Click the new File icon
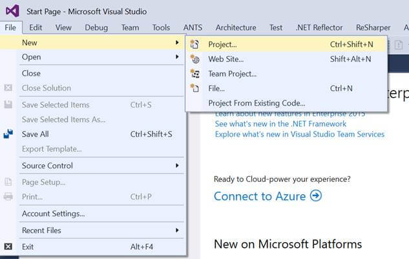 (x=194, y=88)
